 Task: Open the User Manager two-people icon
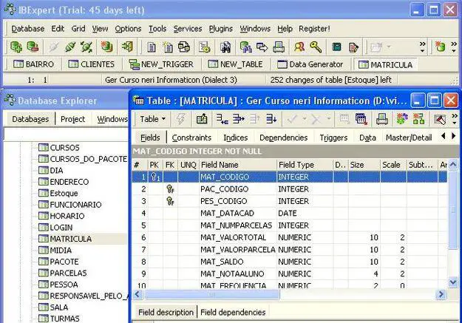(x=299, y=47)
